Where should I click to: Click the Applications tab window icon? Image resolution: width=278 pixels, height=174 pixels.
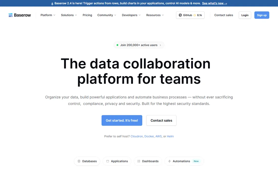tap(108, 161)
